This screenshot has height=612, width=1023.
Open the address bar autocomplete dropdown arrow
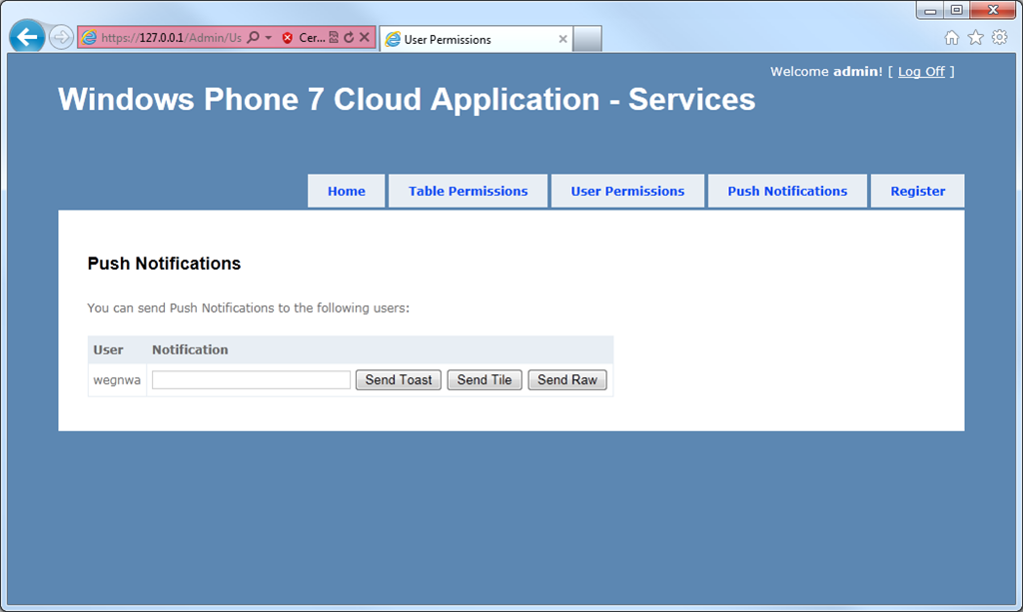click(268, 38)
